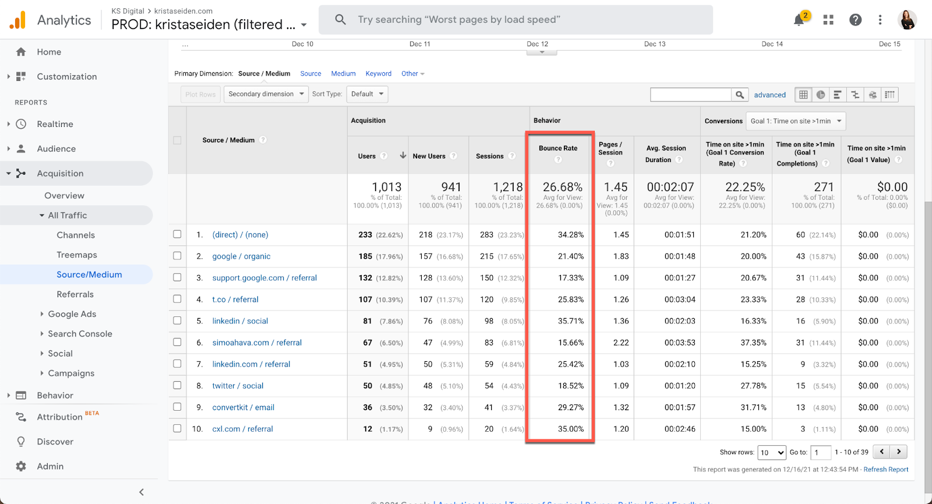Open the Referrals report in sidebar
This screenshot has width=932, height=504.
click(x=75, y=294)
